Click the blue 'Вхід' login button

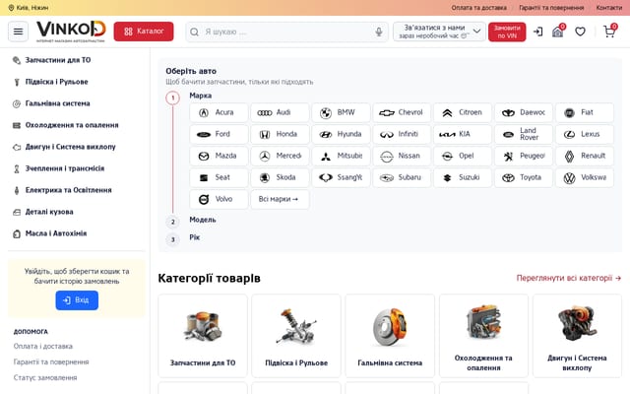77,300
